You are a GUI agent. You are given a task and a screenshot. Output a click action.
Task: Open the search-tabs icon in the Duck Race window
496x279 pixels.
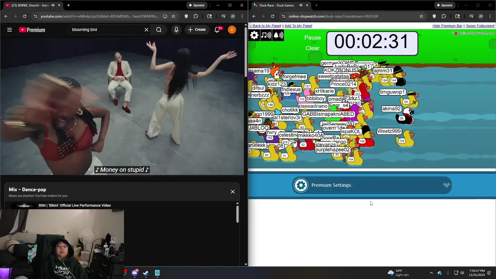pos(457,16)
